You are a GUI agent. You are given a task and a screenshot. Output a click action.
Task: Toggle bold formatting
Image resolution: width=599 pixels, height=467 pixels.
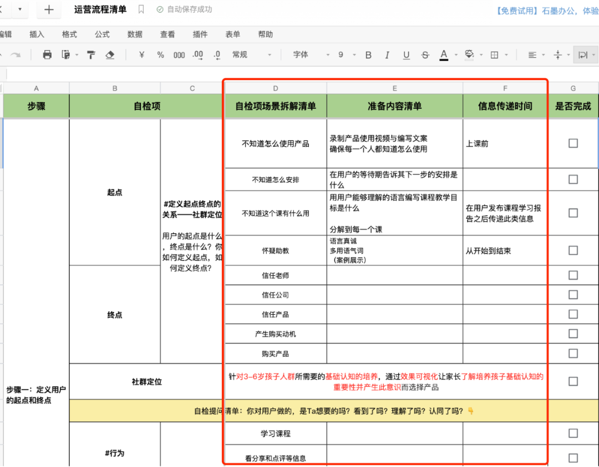[368, 55]
